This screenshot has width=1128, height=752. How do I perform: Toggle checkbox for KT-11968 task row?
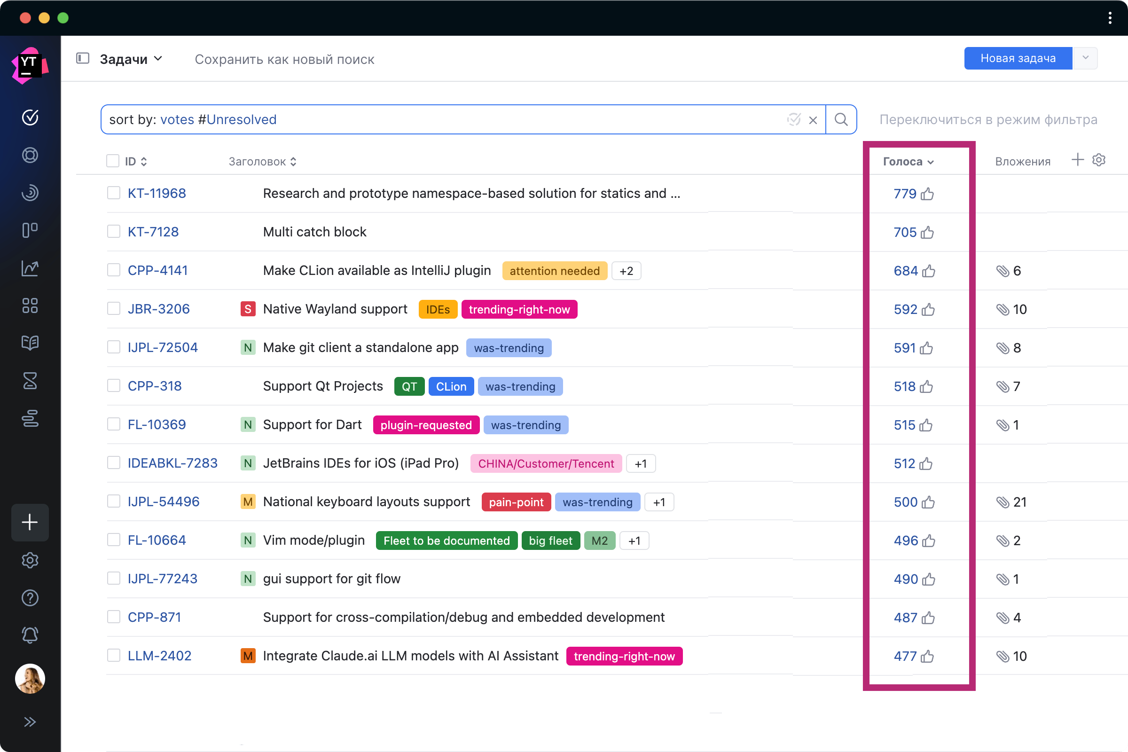(113, 193)
